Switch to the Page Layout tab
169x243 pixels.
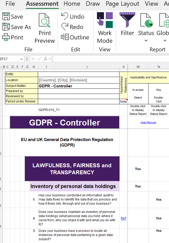[x=122, y=4]
